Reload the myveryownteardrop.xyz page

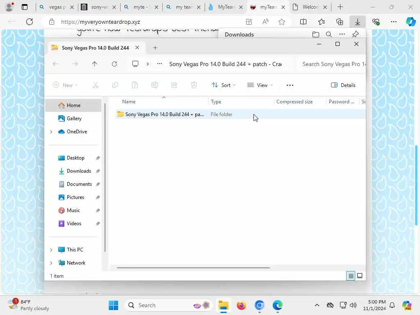pyautogui.click(x=30, y=22)
